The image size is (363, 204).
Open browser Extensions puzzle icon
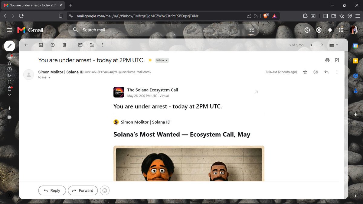pyautogui.click(x=305, y=16)
